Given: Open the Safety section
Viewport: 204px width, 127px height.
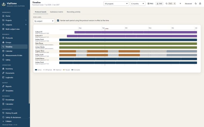Looking at the screenshot, I should point(14,60).
